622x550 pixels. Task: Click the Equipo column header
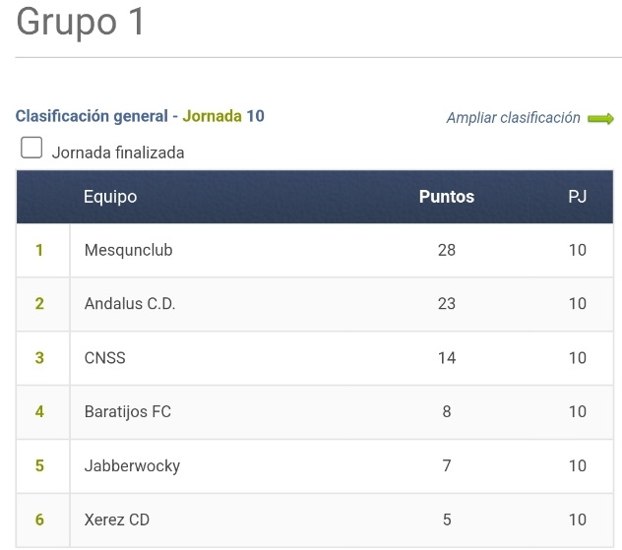[x=110, y=197]
